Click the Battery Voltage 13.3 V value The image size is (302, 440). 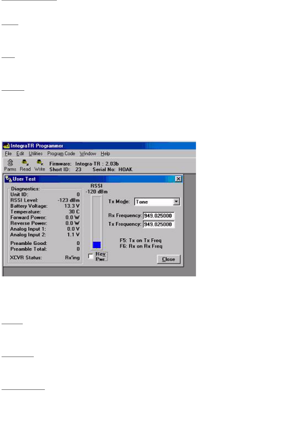pyautogui.click(x=72, y=206)
